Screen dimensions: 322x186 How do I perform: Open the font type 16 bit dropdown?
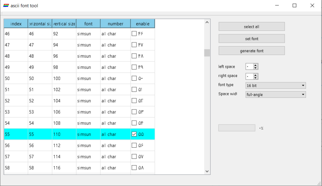pos(275,86)
